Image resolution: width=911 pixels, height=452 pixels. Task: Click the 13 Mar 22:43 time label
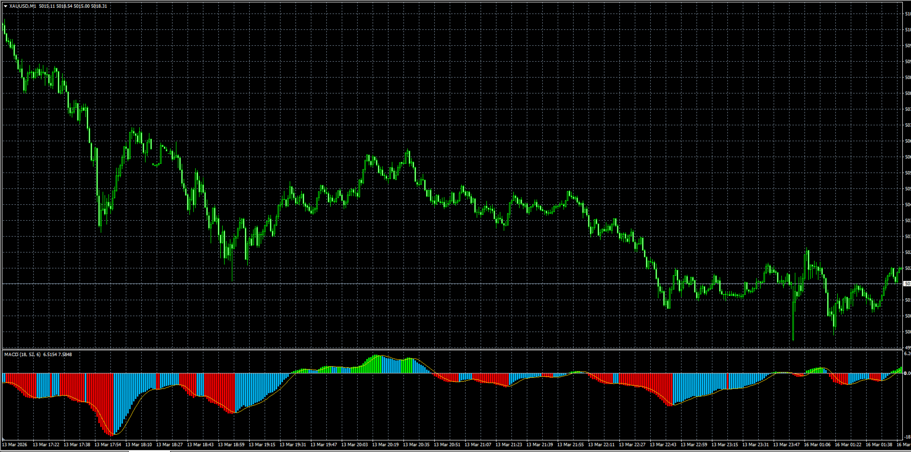click(x=663, y=445)
